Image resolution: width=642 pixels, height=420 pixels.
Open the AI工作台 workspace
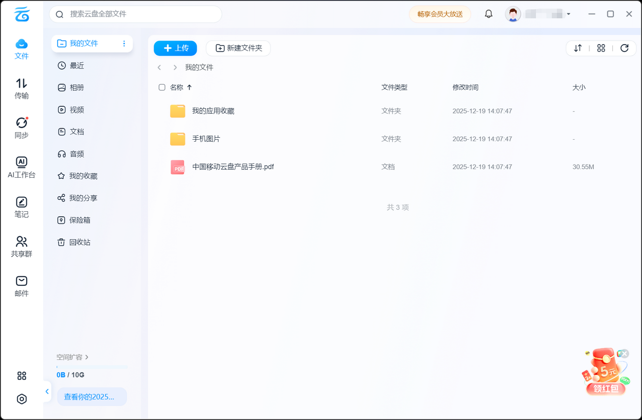tap(22, 167)
